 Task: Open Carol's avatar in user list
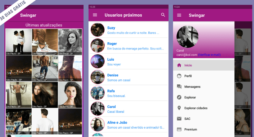[98, 109]
